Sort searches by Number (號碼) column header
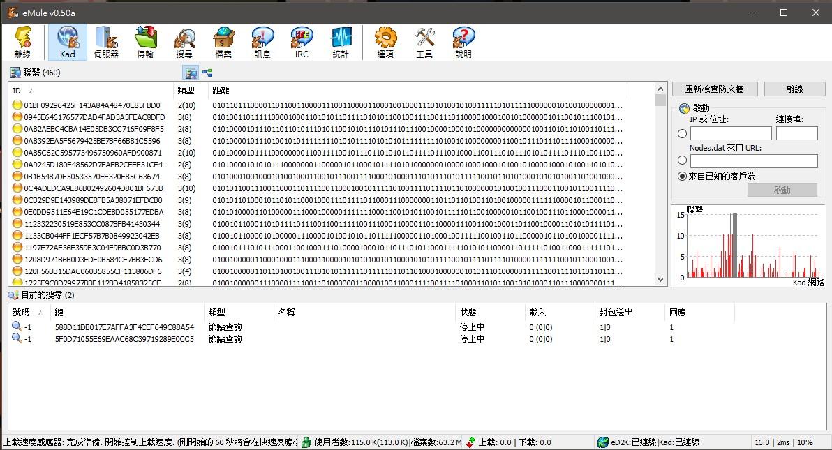Viewport: 832px width, 450px height. [29, 313]
